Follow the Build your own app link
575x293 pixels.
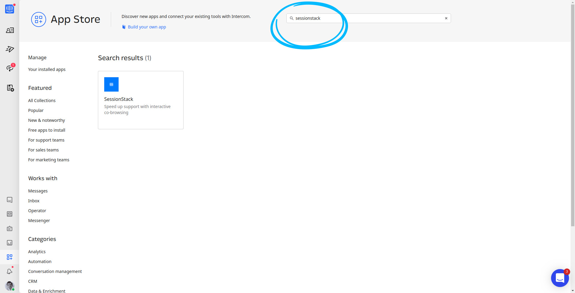[147, 27]
